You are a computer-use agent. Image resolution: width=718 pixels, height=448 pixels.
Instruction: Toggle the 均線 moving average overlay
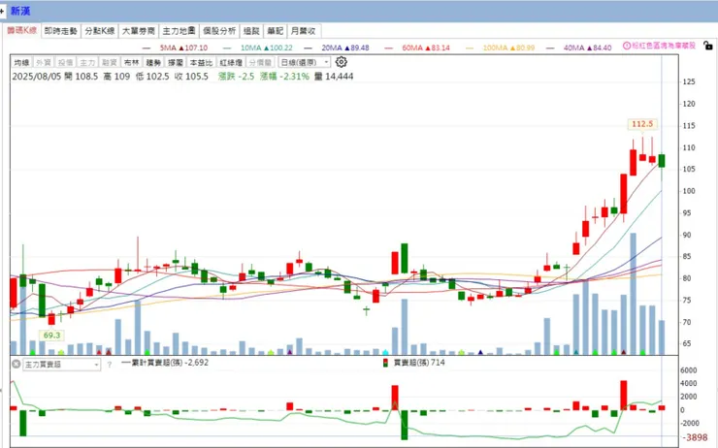21,62
